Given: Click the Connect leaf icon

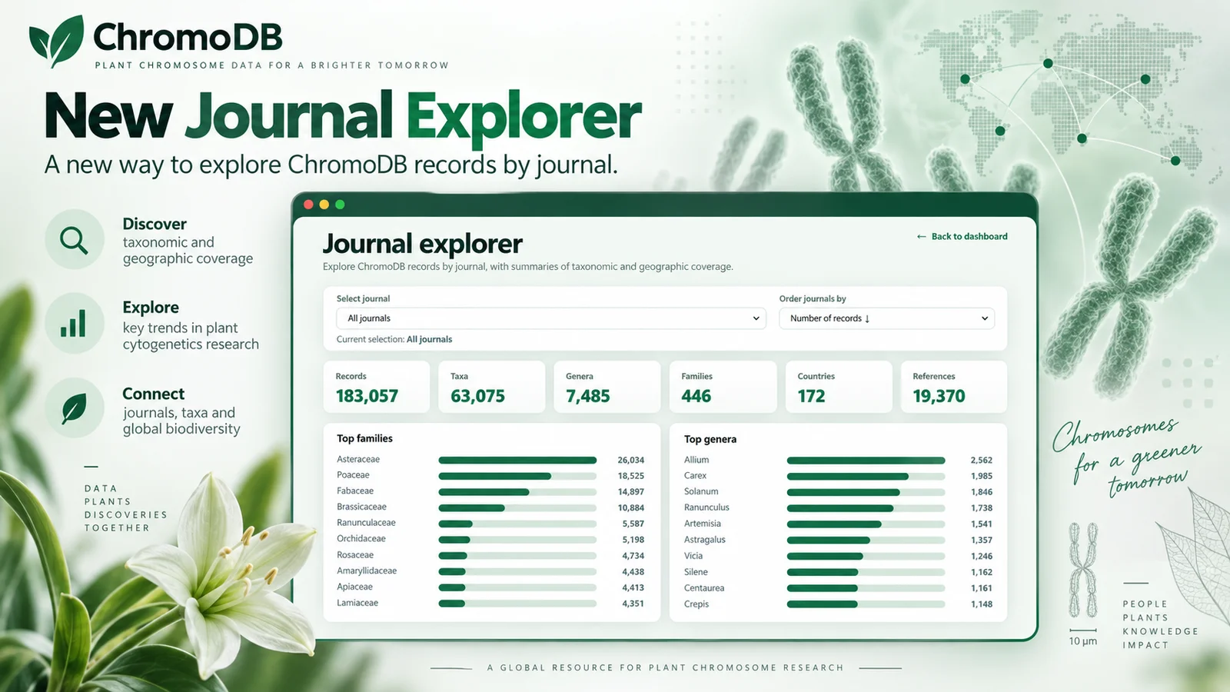Looking at the screenshot, I should (x=74, y=408).
